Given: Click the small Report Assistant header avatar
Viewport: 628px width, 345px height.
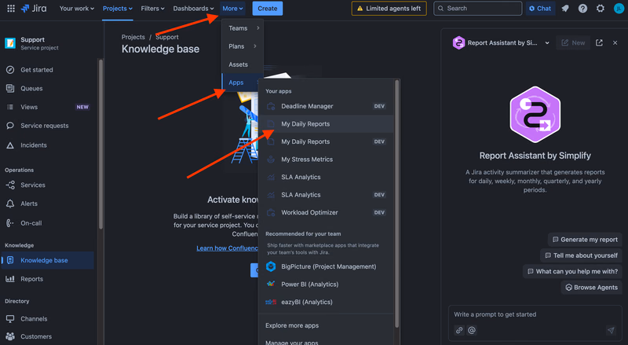Looking at the screenshot, I should (x=458, y=42).
